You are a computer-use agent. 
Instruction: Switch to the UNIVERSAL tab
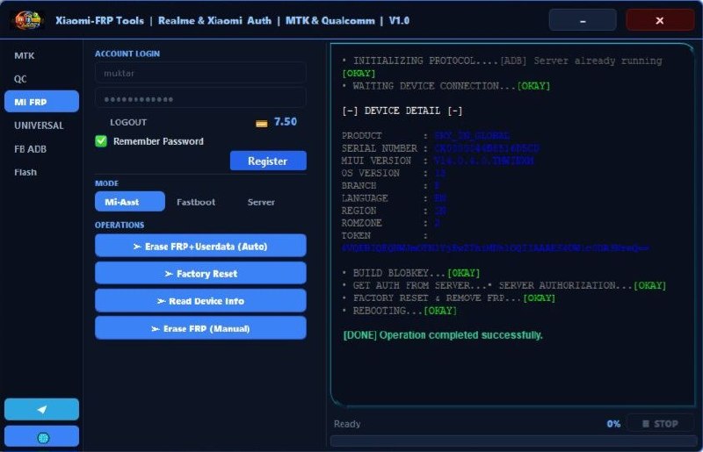[x=39, y=126]
